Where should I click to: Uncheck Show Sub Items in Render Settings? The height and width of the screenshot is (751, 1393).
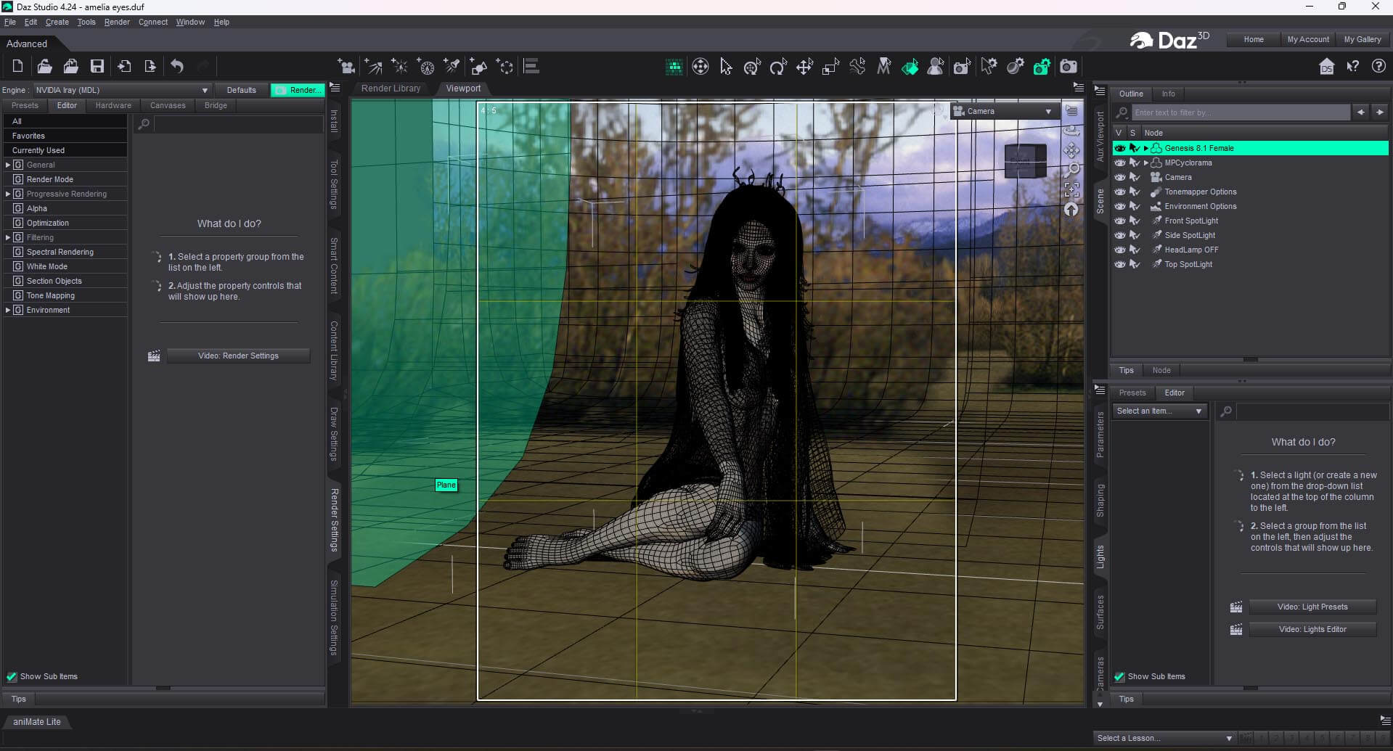click(x=12, y=676)
